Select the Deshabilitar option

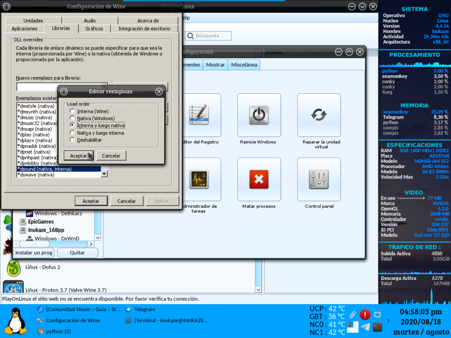[x=71, y=140]
